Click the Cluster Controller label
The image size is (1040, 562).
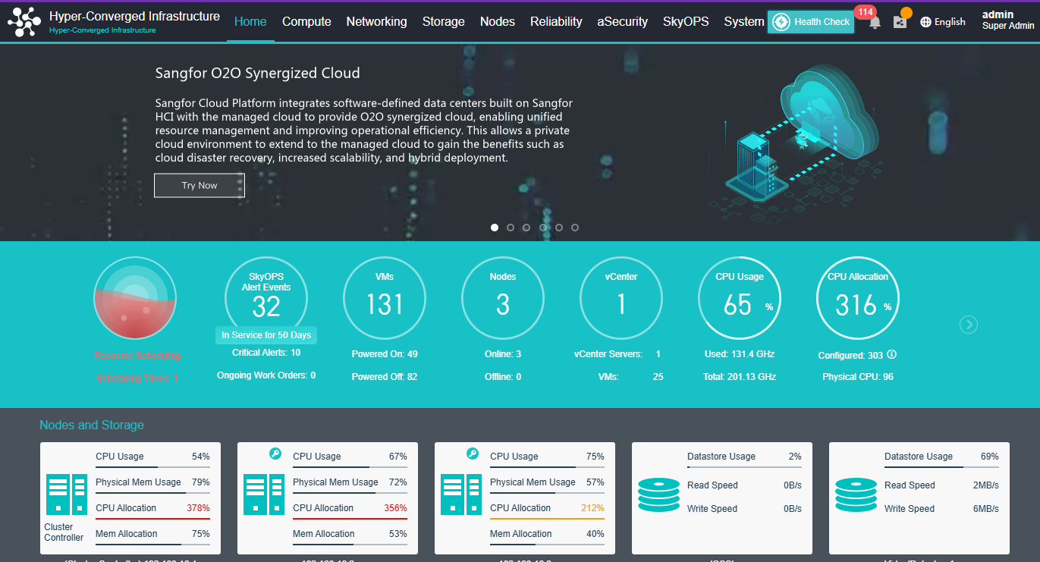coord(64,532)
